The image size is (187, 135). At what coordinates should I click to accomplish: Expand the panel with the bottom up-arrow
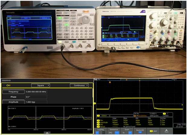click(x=47, y=133)
